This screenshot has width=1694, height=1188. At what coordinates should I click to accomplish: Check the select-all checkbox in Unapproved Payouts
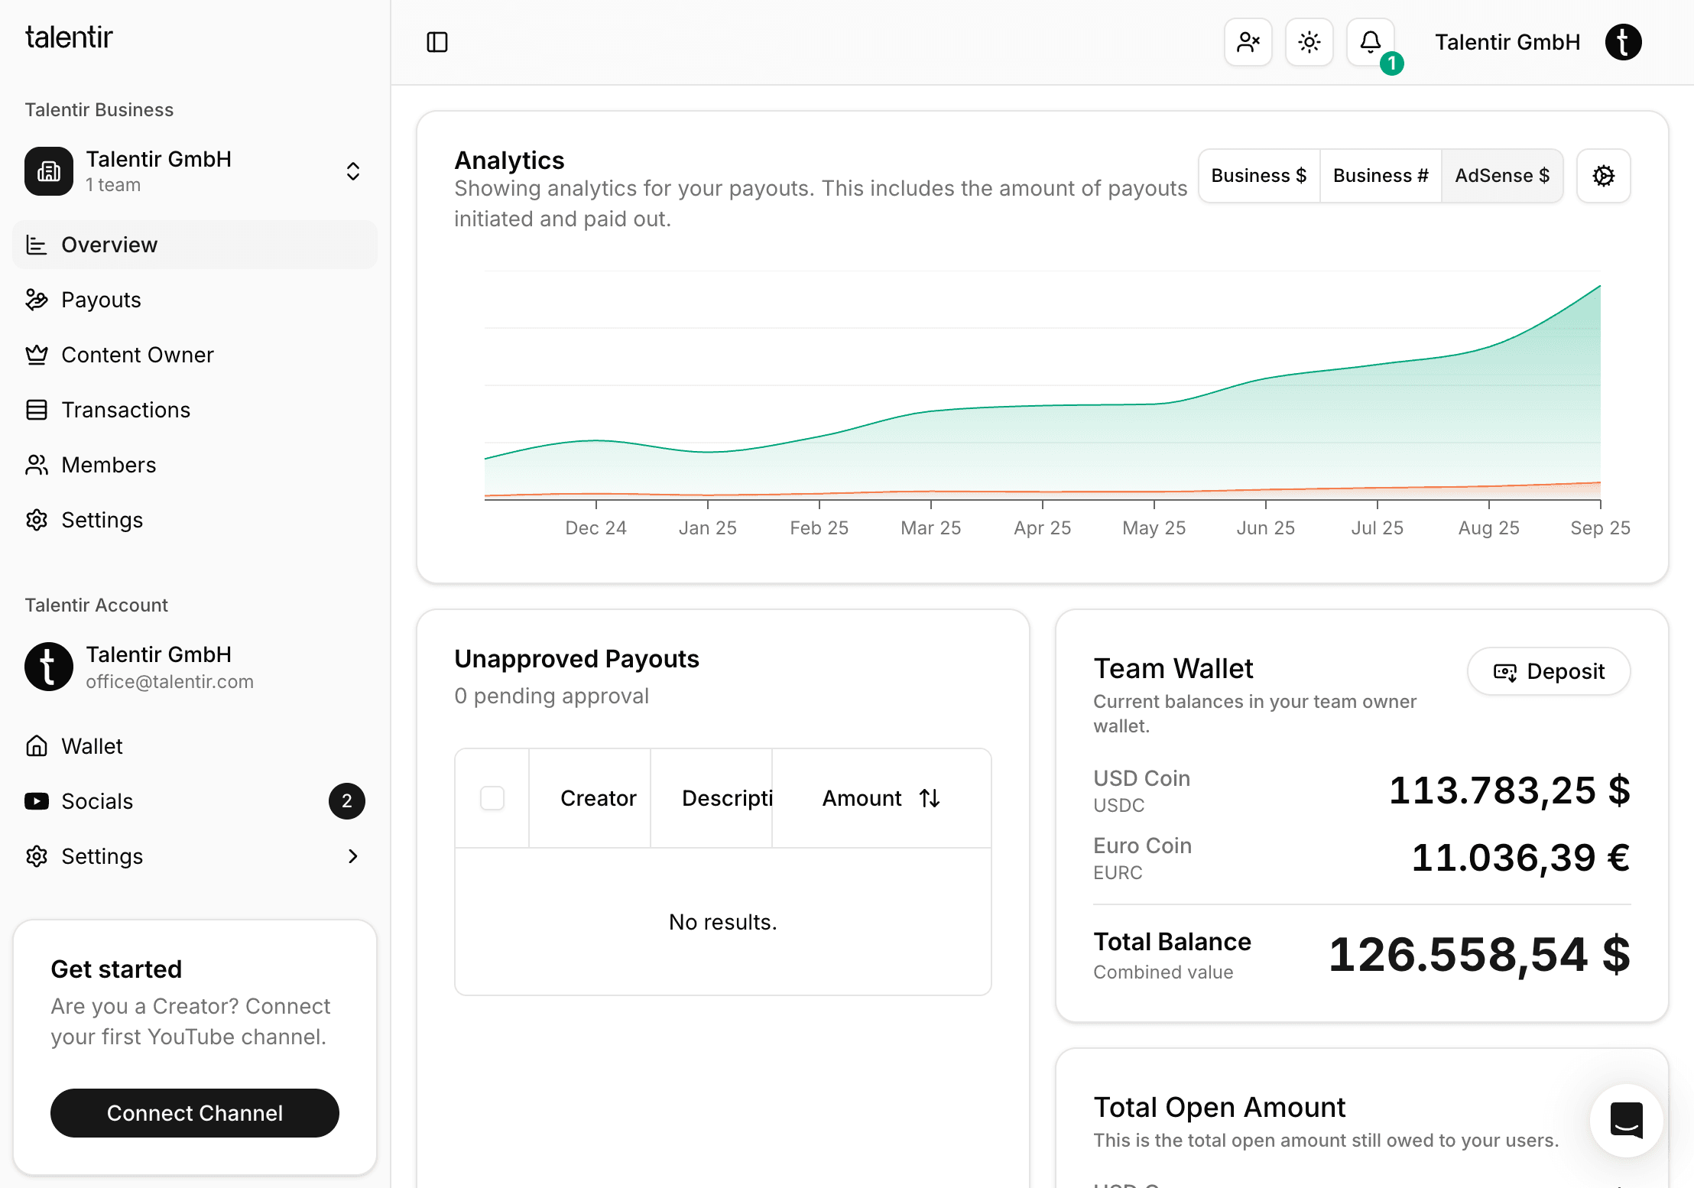click(492, 797)
